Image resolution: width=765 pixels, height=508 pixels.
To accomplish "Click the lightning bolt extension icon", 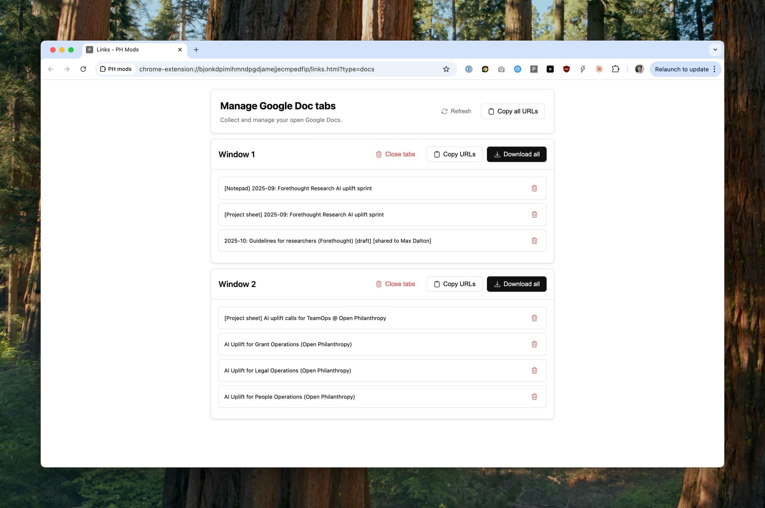I will 583,69.
